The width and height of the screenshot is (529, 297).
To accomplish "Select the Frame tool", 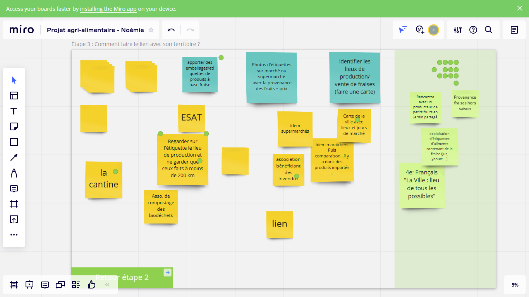I will 14,204.
